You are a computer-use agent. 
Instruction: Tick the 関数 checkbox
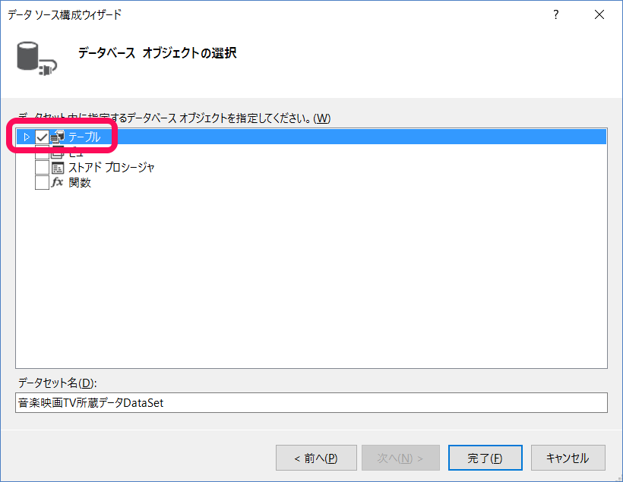coord(42,183)
